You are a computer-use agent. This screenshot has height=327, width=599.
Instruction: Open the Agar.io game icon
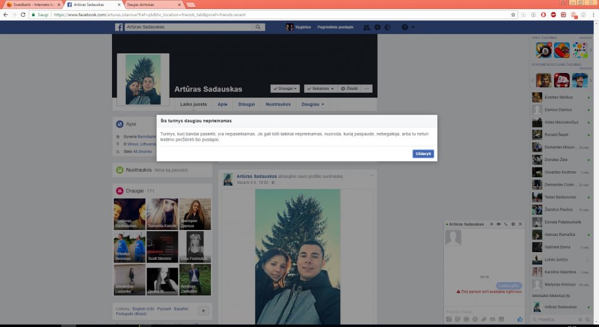coord(580,50)
